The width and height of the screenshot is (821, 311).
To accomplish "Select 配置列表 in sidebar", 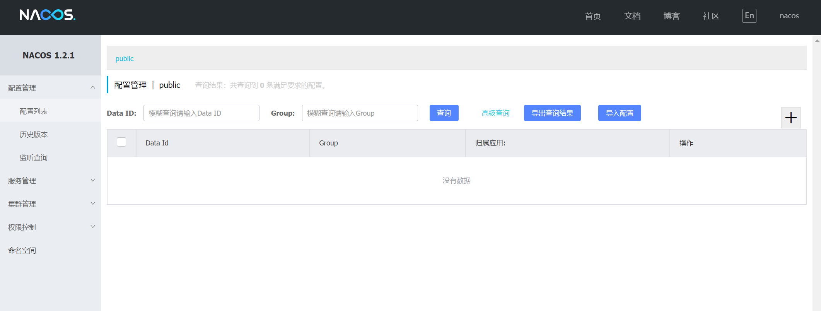I will pyautogui.click(x=50, y=111).
